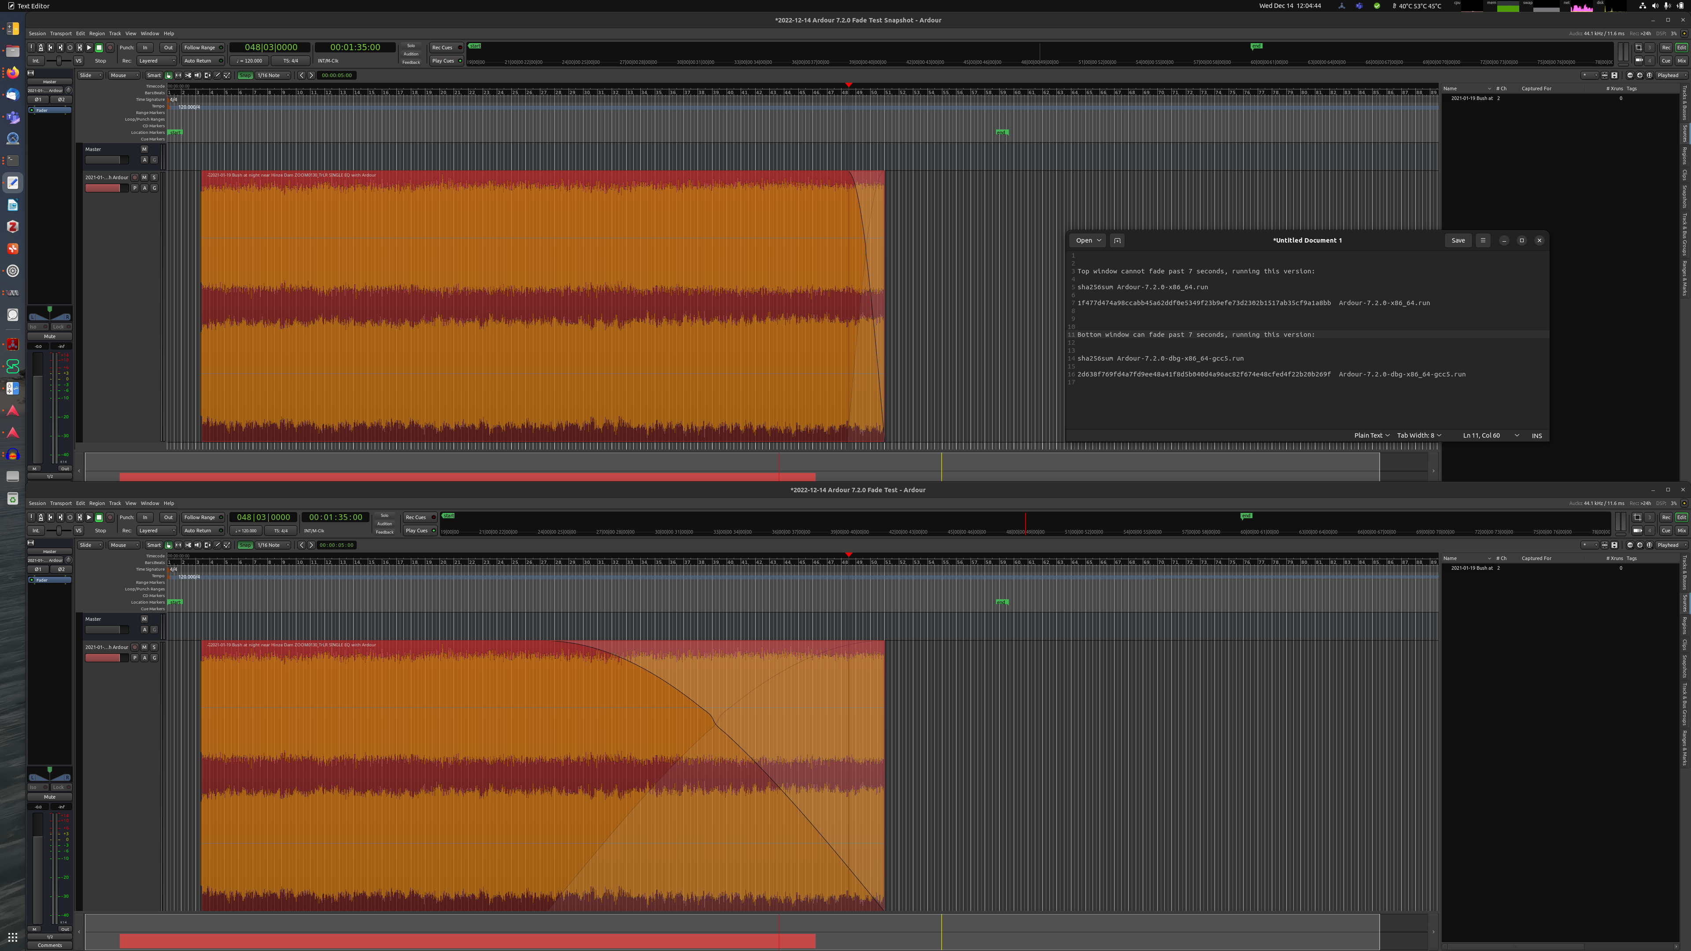Click the green end location marker in top timeline
Viewport: 1691px width, 951px height.
tap(1001, 133)
